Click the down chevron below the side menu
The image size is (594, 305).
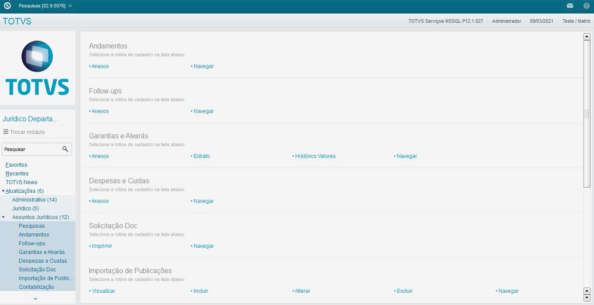point(36,299)
